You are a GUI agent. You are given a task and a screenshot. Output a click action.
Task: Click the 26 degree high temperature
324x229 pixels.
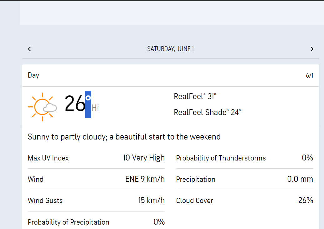(75, 104)
